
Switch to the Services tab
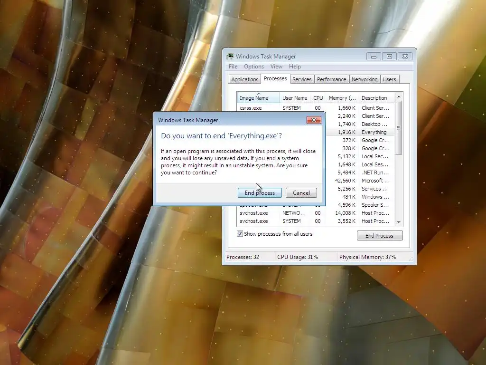(302, 79)
